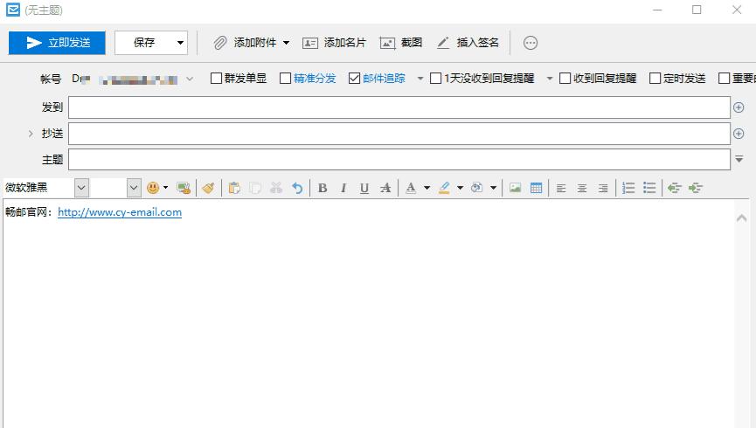
Task: Enable 定时发送 checkbox
Action: click(x=655, y=78)
